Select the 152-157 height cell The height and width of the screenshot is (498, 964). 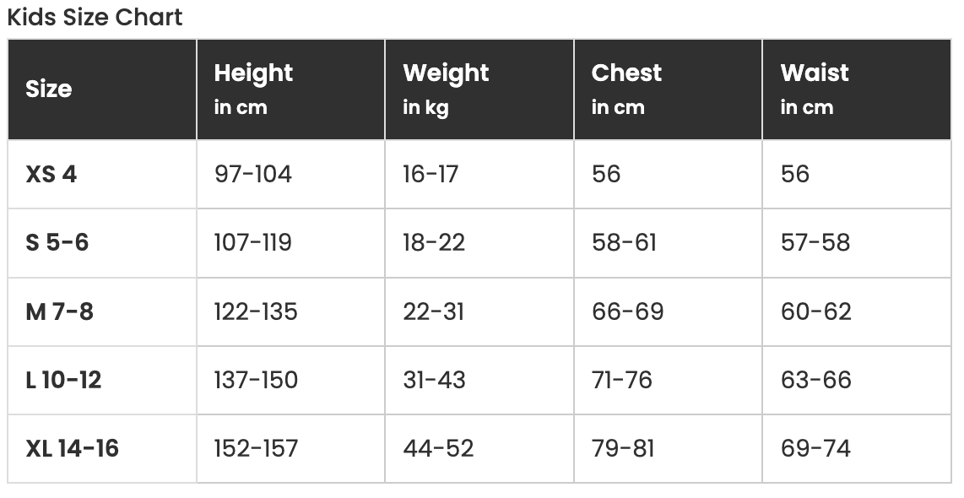tap(256, 448)
